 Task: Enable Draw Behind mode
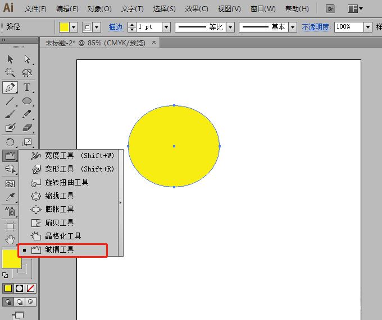(19, 302)
